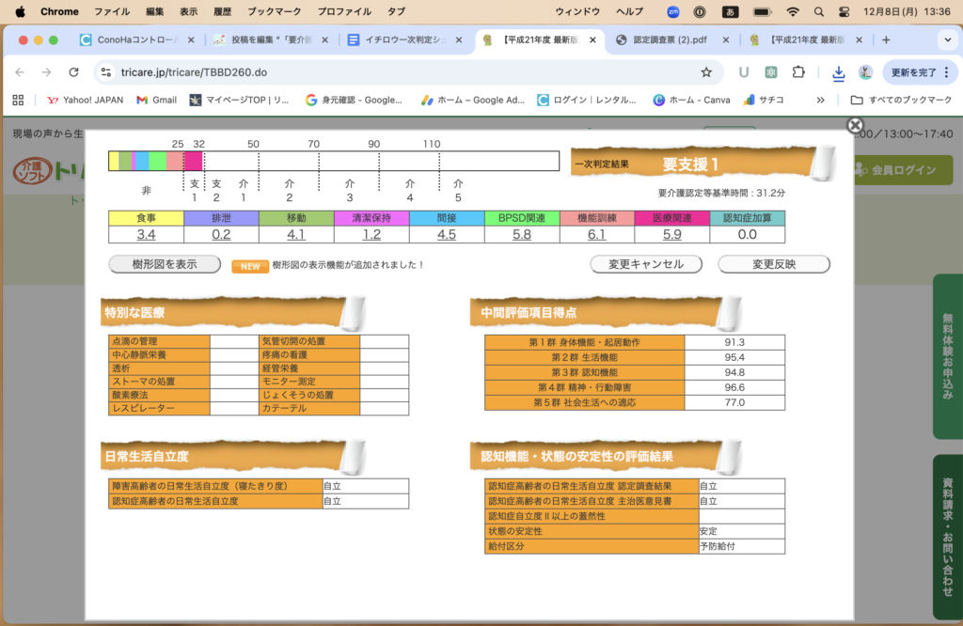Viewport: 963px width, 626px height.
Task: Expand hidden bookmarks with the double chevron
Action: 820,100
